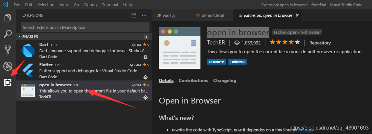
Task: Open the Explorer view in activity bar
Action: (8, 18)
